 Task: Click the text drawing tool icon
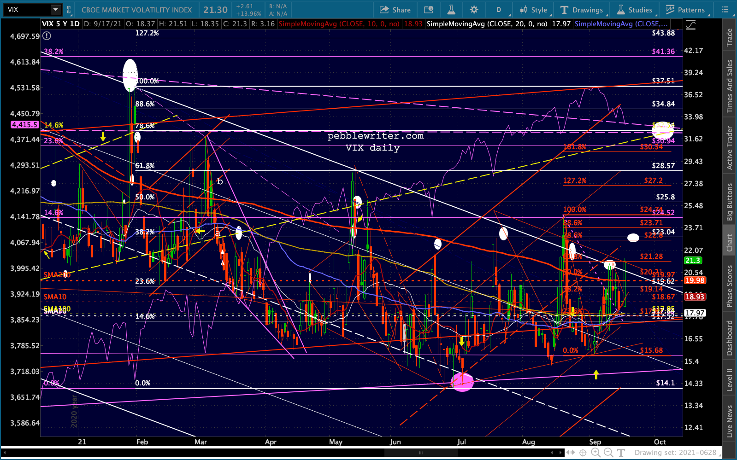point(621,453)
